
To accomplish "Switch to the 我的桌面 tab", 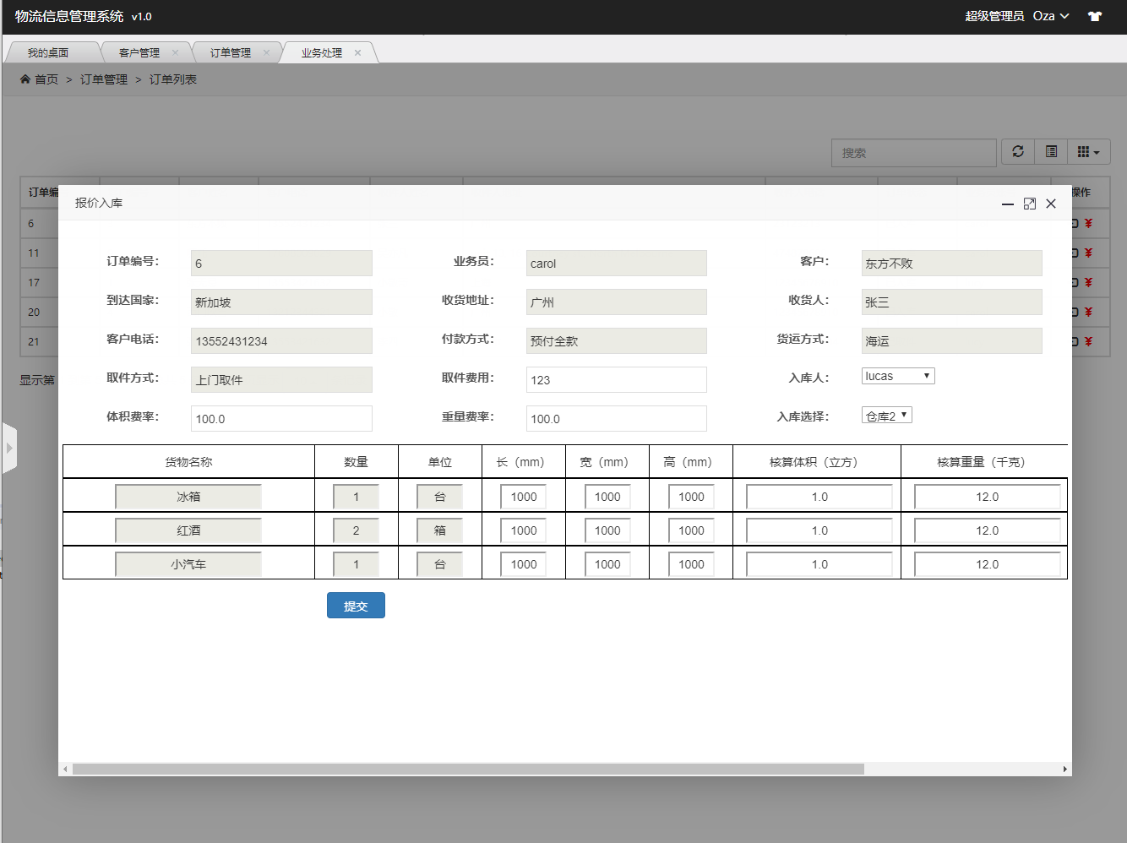I will (x=48, y=53).
